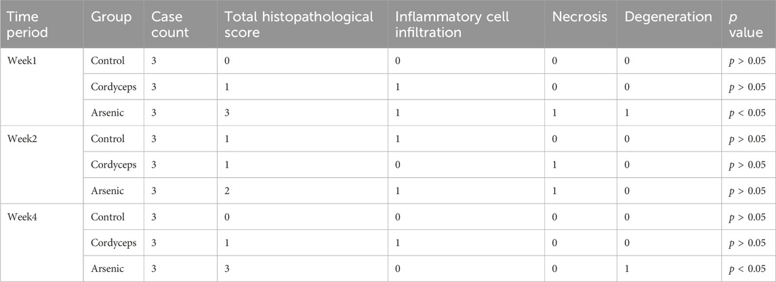Click the Control group cell in Week2
Image resolution: width=776 pixels, height=282 pixels.
pos(108,139)
